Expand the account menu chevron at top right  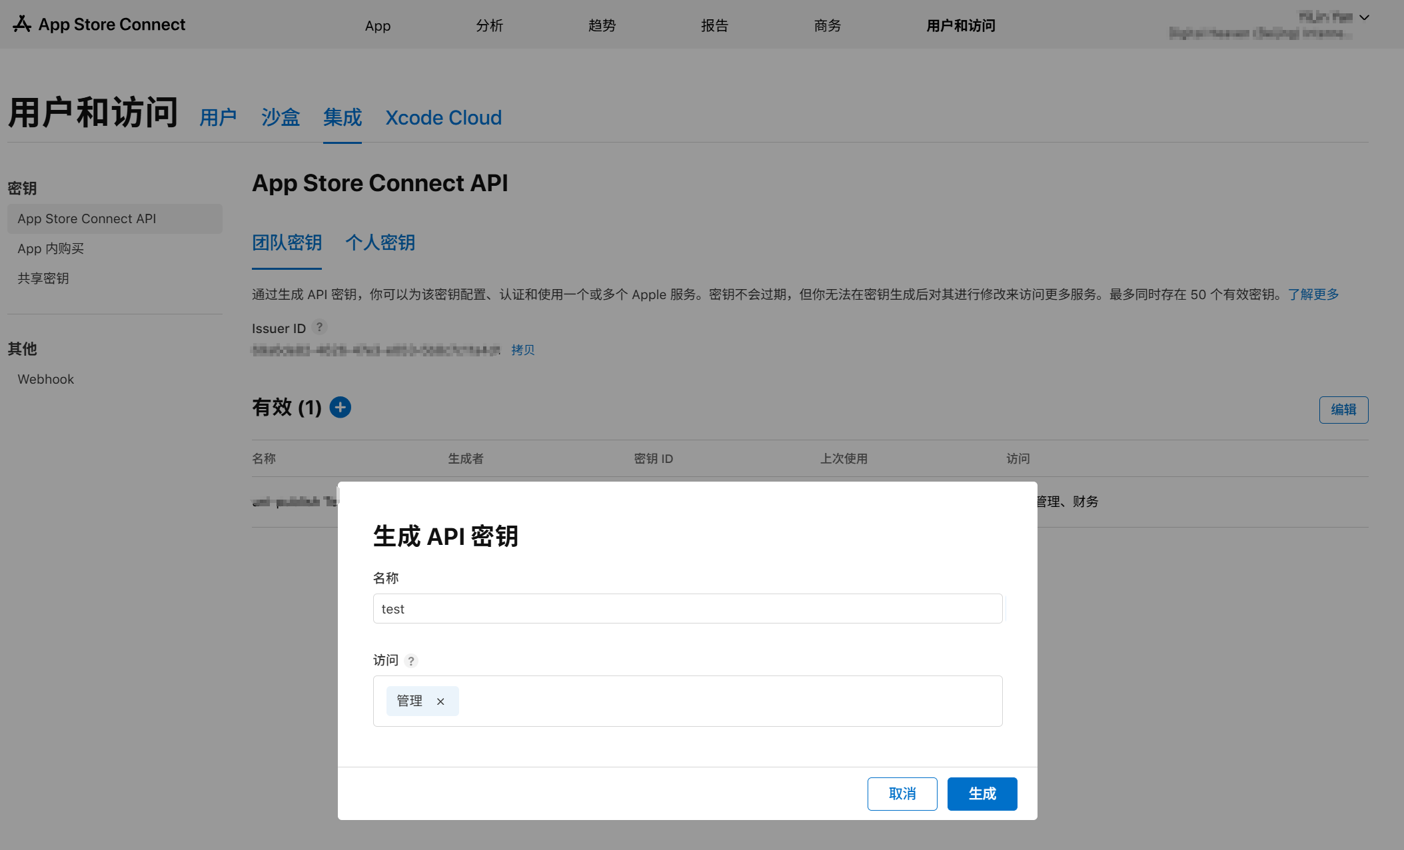[1364, 17]
